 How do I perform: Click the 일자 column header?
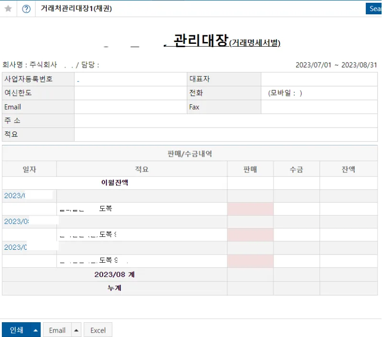point(29,169)
